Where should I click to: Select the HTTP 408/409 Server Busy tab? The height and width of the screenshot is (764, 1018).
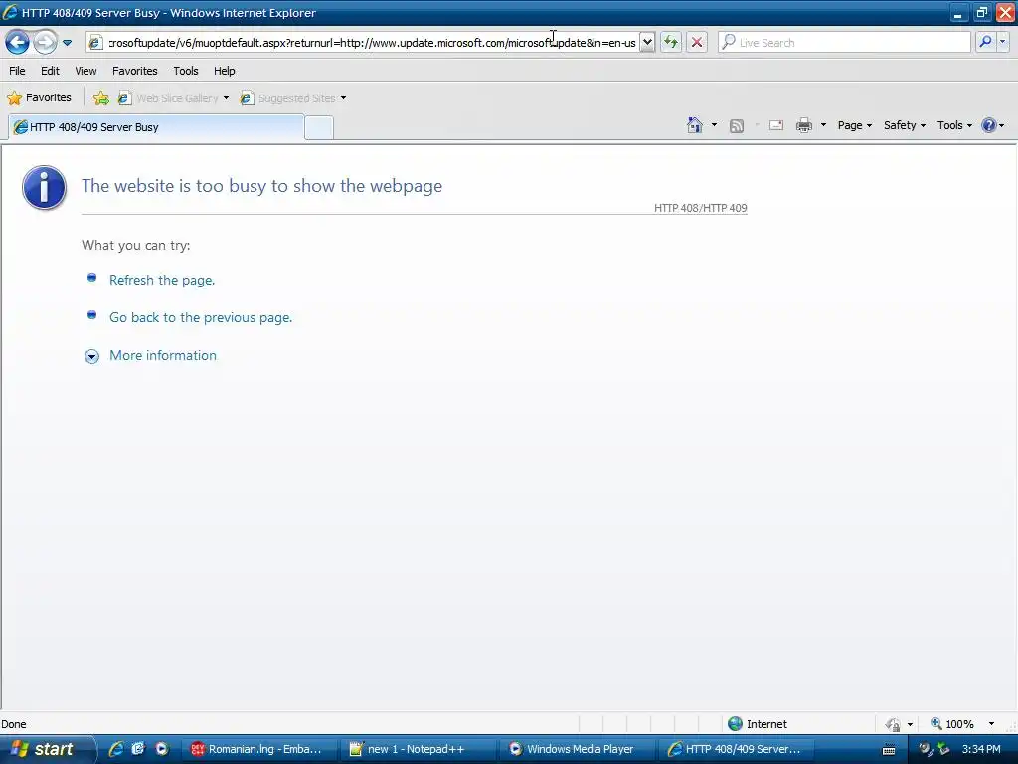(156, 127)
